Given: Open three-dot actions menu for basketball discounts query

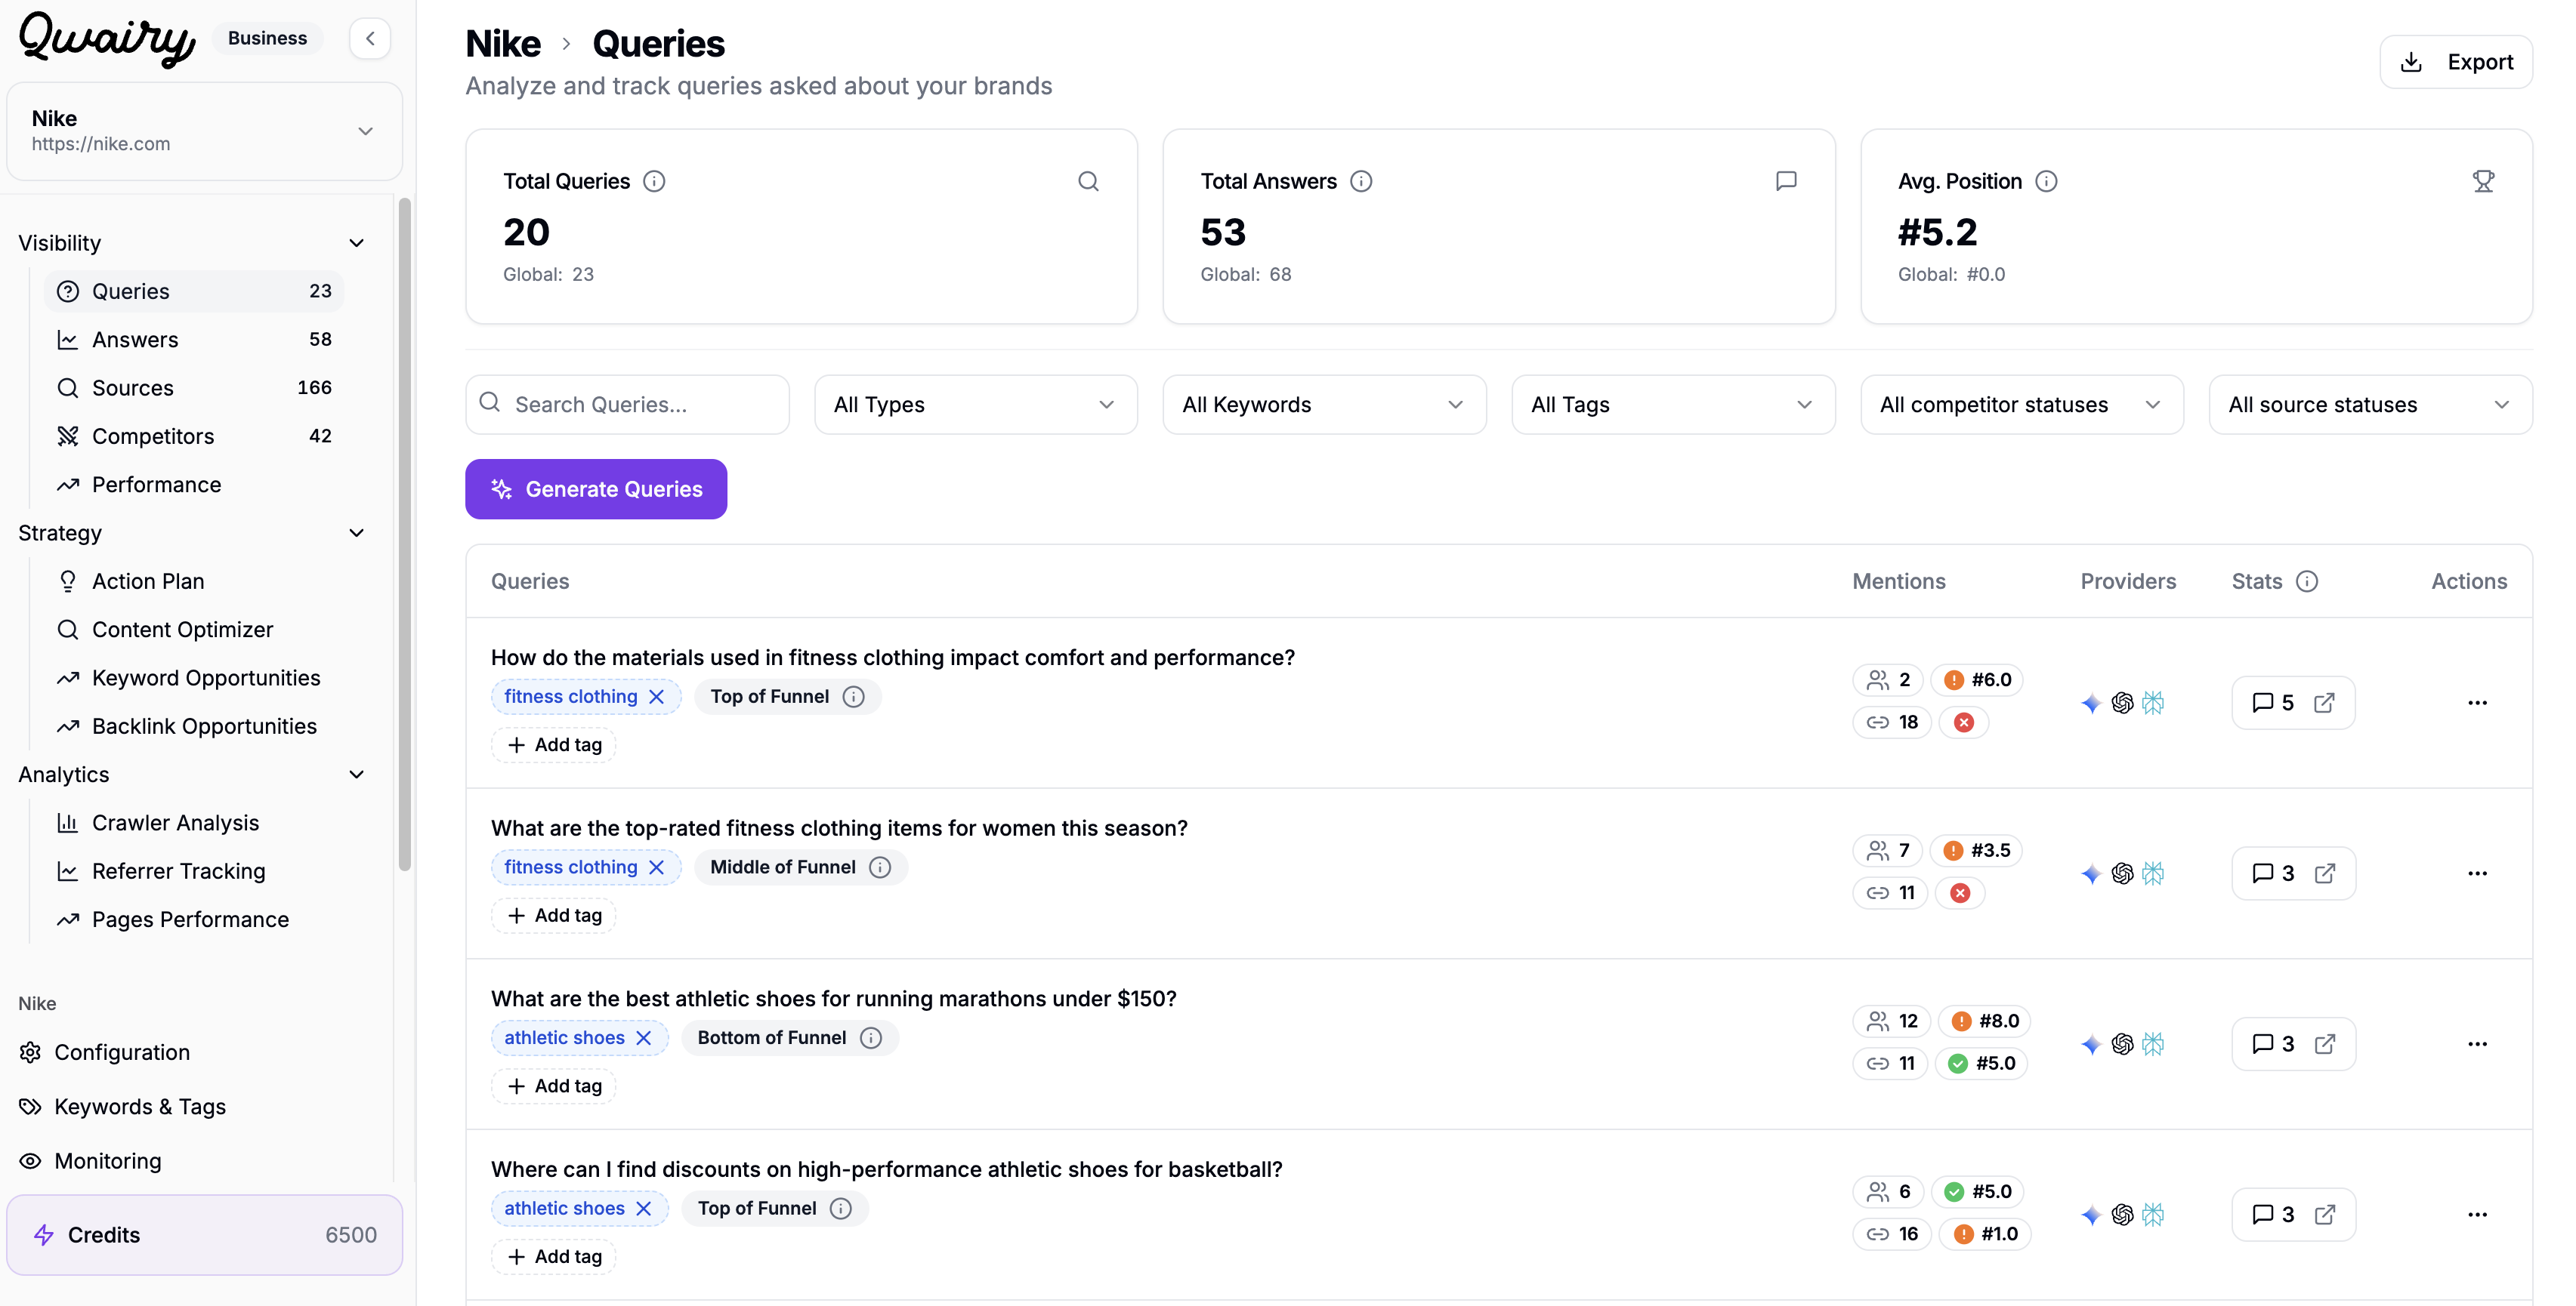Looking at the screenshot, I should (x=2477, y=1215).
